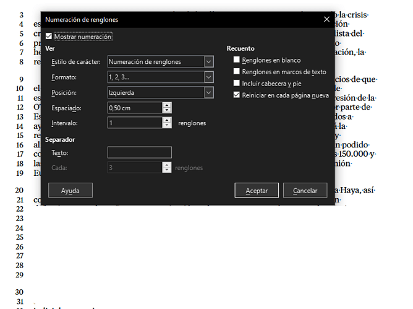
Task: Confirm with the Aceptar button
Action: pos(257,190)
